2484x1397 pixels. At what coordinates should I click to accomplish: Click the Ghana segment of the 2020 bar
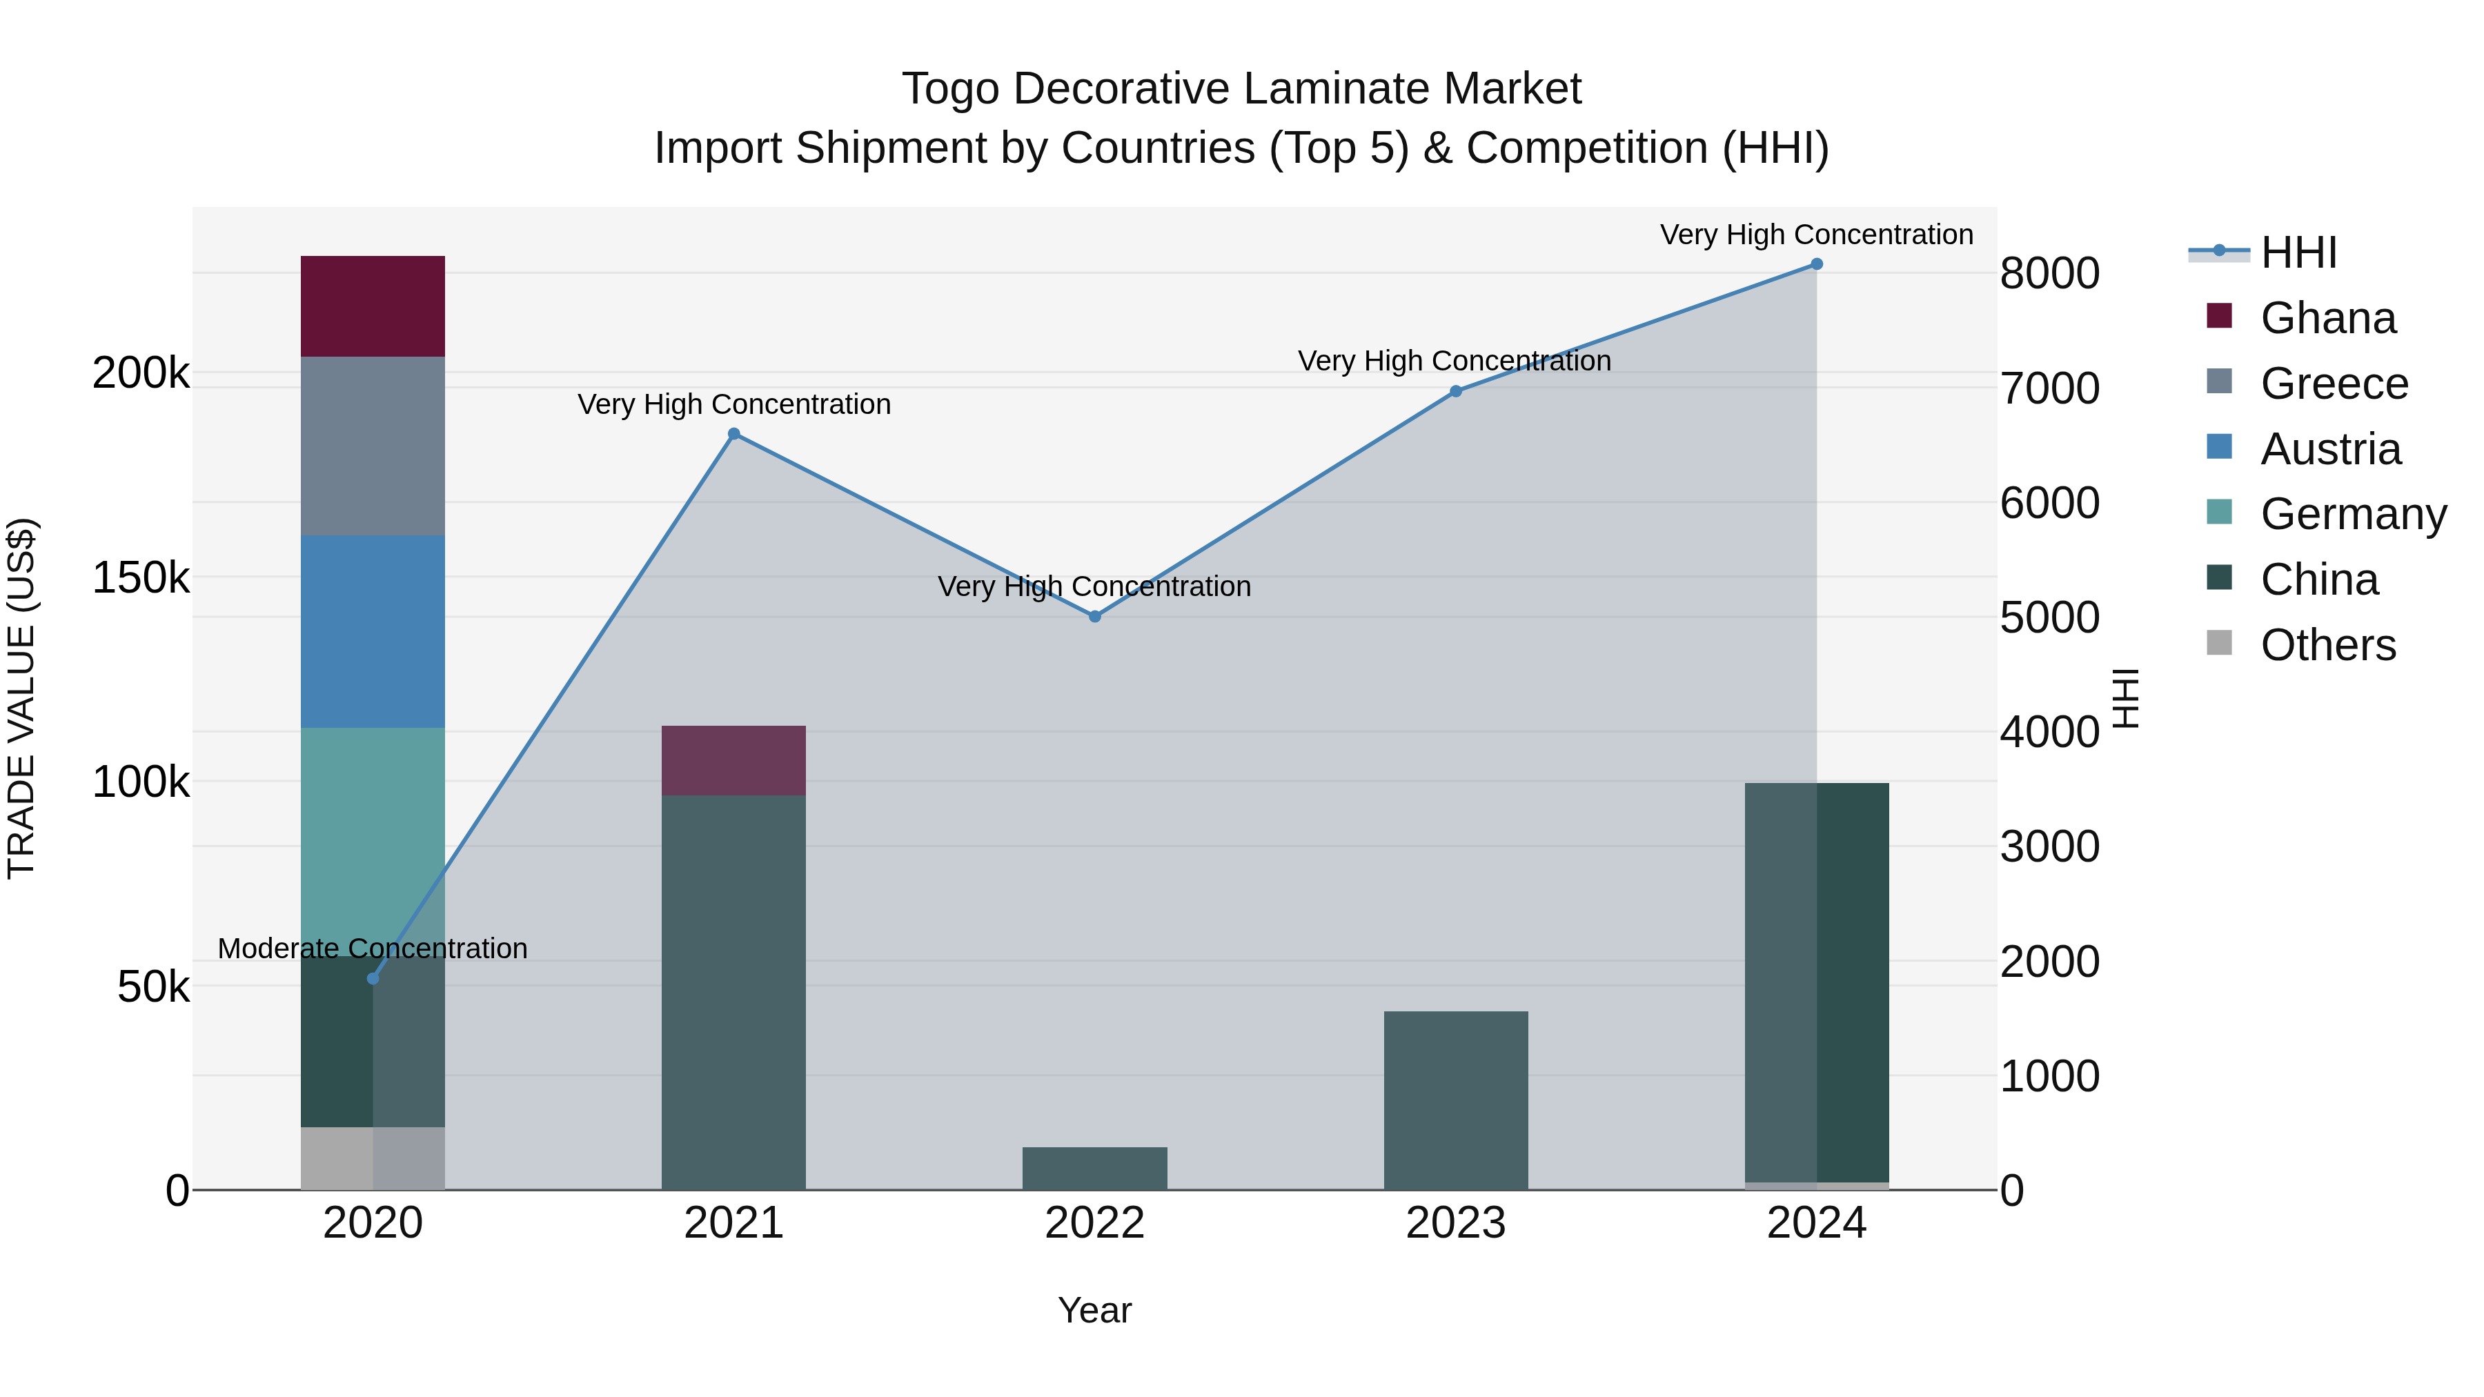click(x=373, y=306)
